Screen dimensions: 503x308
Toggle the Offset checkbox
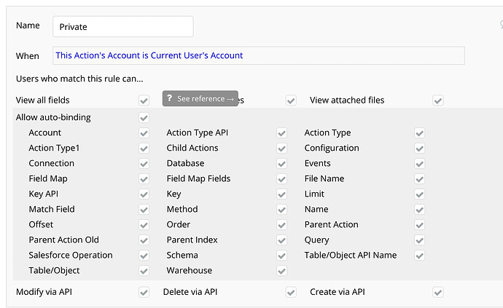click(x=144, y=225)
